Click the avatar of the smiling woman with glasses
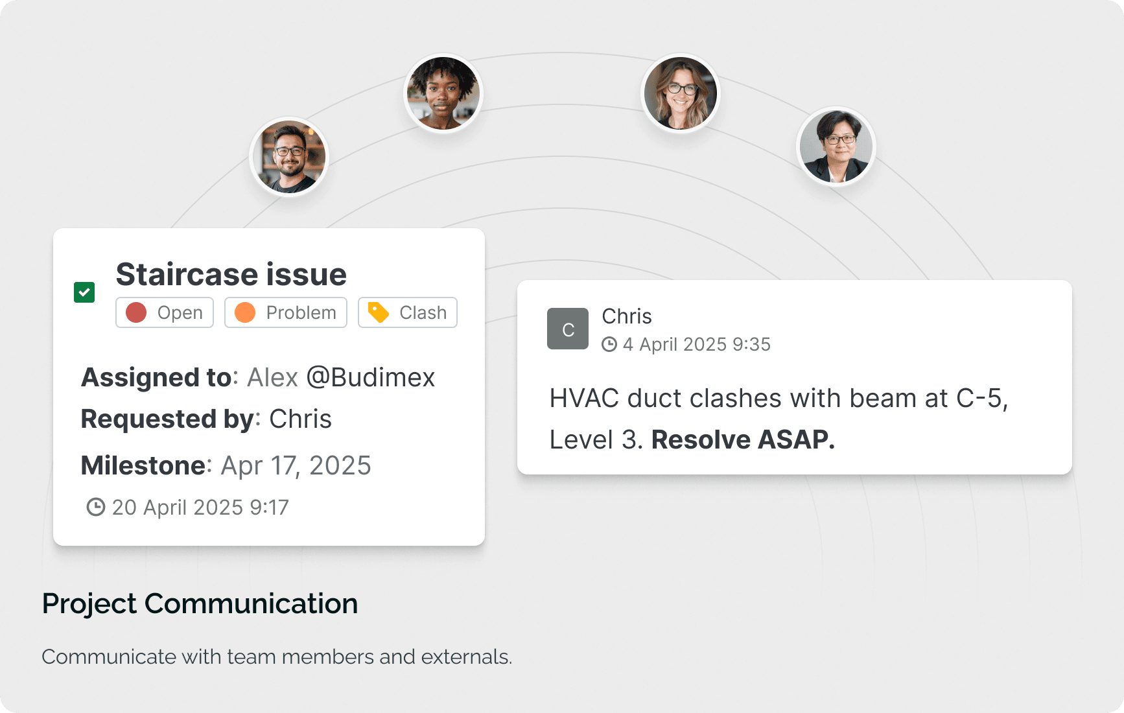This screenshot has width=1124, height=713. (x=681, y=93)
